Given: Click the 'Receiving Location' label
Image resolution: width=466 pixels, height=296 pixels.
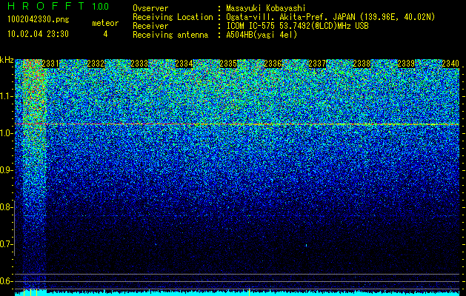Looking at the screenshot, I should pos(173,17).
